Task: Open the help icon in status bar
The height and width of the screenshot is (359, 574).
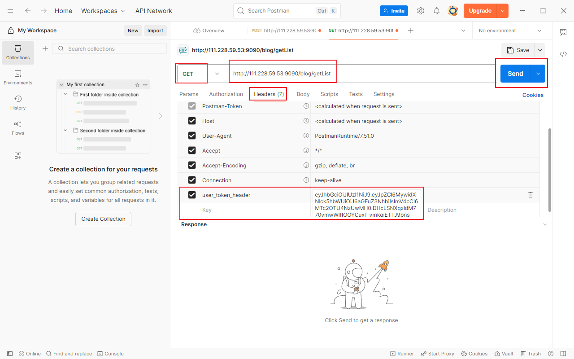Action: [x=551, y=354]
